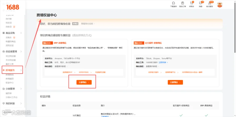Open 最近上新 in the sidebar
This screenshot has width=236, height=117.
point(10,64)
